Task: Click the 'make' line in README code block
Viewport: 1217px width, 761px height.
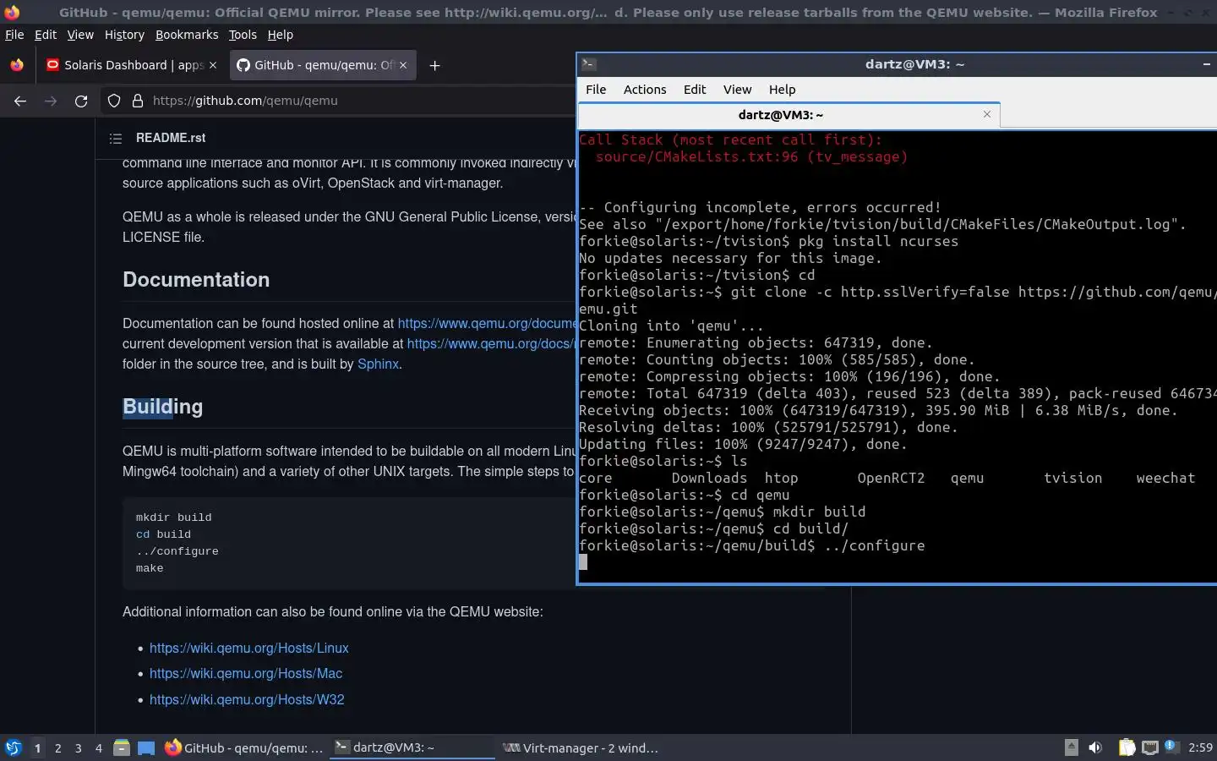Action: click(150, 568)
